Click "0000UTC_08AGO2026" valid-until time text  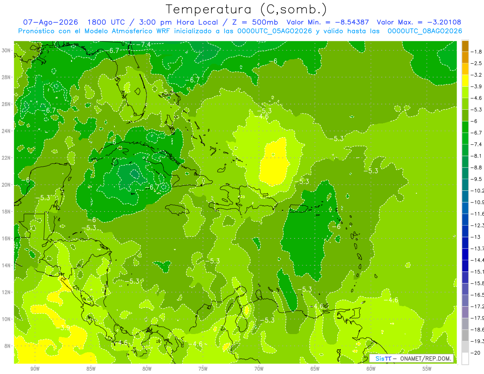click(424, 31)
